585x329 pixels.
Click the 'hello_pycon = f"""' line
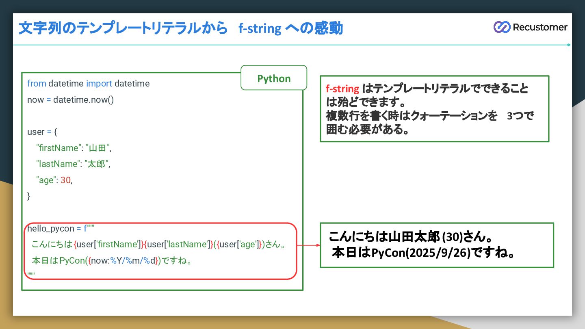click(61, 229)
